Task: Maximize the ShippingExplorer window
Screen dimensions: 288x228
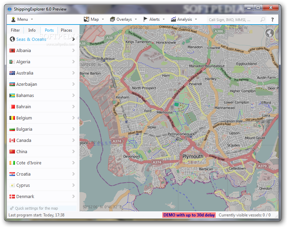Action: tap(258, 8)
